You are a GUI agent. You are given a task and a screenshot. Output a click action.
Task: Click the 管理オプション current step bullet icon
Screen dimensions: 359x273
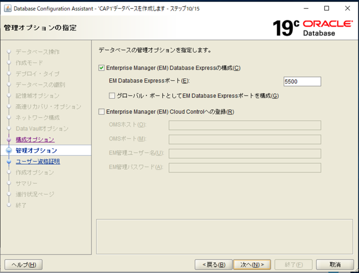pos(9,151)
